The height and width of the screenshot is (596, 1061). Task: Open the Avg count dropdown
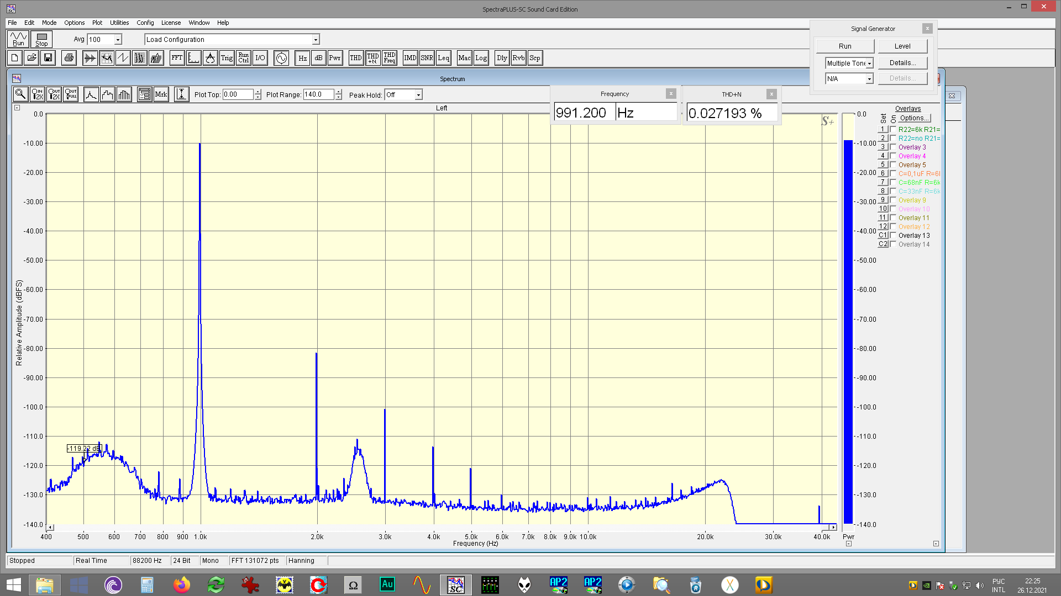click(x=118, y=40)
